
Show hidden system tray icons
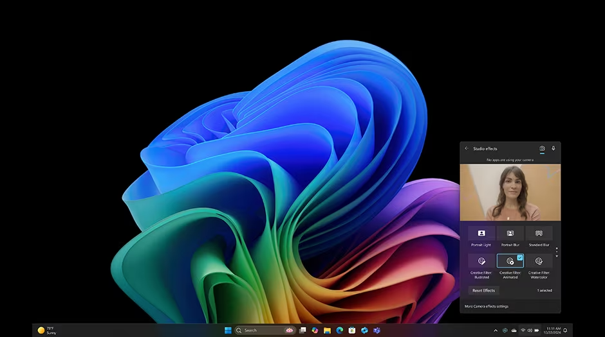(x=496, y=331)
